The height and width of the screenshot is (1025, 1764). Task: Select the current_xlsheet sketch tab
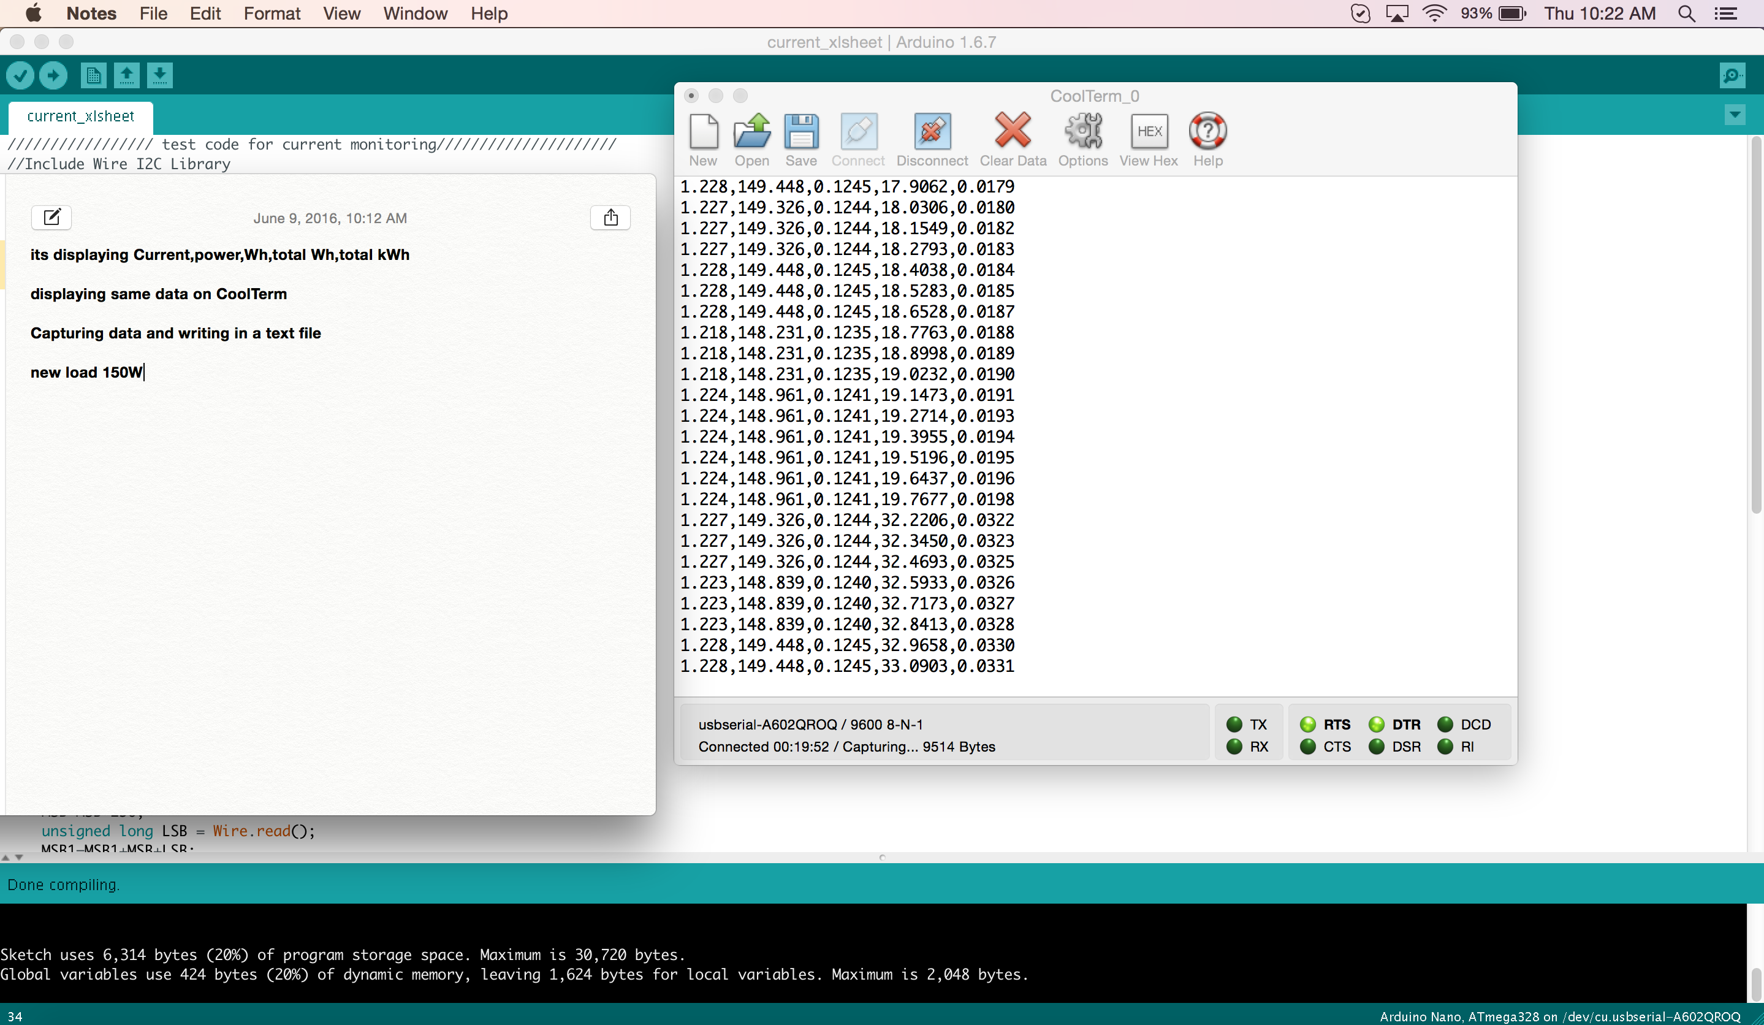coord(80,116)
